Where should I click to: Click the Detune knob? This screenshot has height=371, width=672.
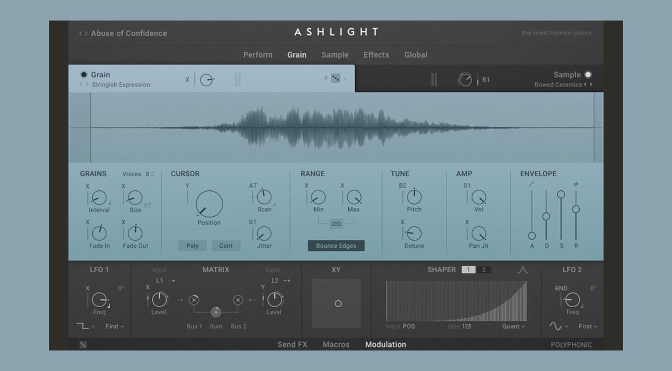tap(414, 234)
